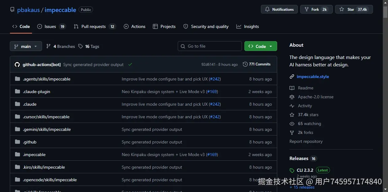Image resolution: width=388 pixels, height=192 pixels.
Task: Open the CLI 2.3.2 release
Action: [x=305, y=170]
